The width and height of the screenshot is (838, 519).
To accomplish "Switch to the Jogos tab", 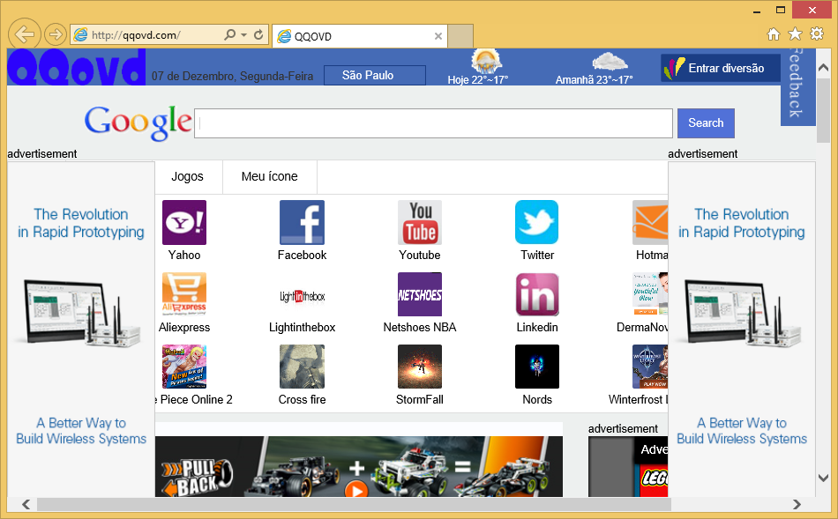I will click(187, 177).
